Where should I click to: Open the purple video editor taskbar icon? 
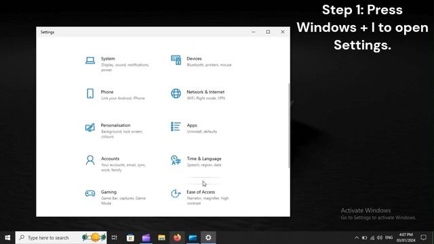click(x=146, y=238)
